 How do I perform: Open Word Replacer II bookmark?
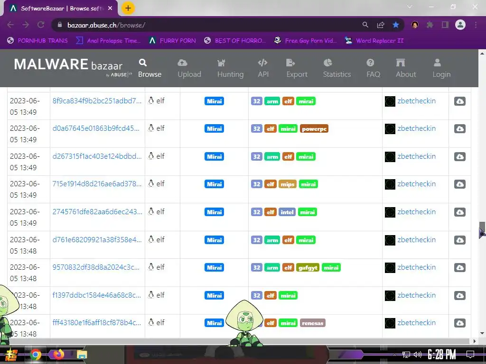374,41
